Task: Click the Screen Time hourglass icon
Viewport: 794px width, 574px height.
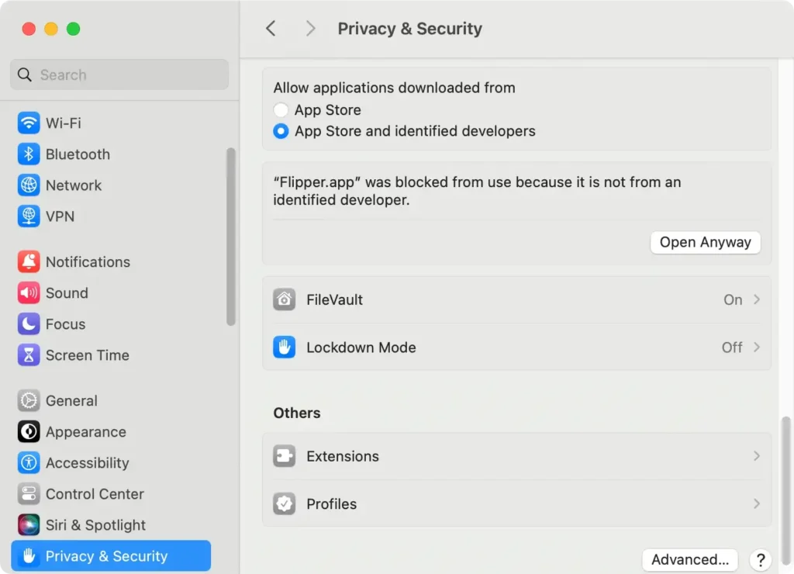Action: (x=29, y=354)
